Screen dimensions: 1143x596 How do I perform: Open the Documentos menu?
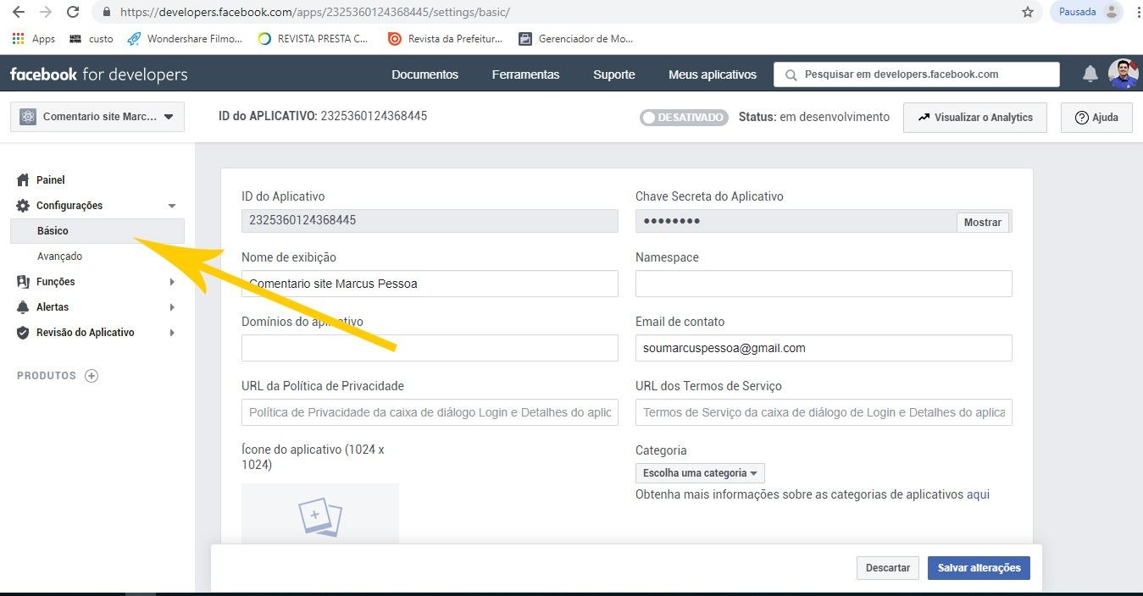point(424,74)
